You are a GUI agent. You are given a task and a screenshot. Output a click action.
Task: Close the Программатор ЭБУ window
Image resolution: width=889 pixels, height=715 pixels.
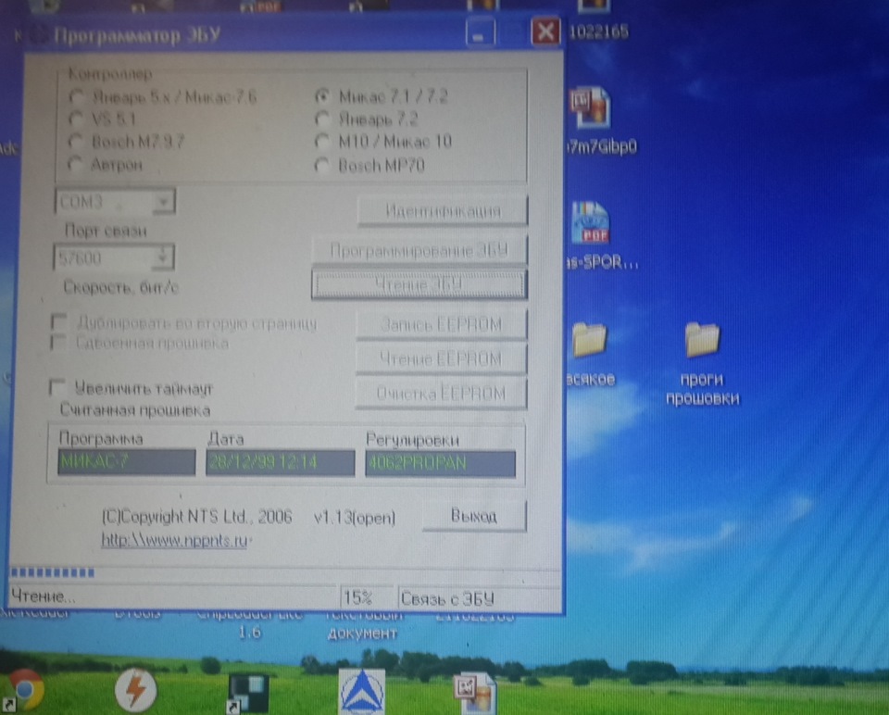tap(545, 31)
